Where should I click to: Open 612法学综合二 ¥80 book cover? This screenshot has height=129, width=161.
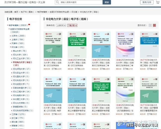[x=125, y=45]
